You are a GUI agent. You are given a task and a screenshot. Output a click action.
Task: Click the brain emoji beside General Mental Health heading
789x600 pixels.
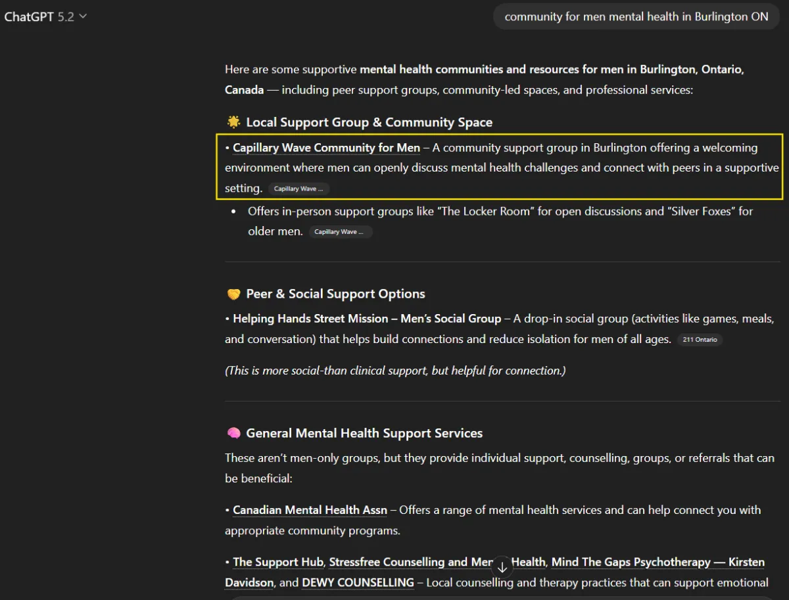tap(233, 433)
